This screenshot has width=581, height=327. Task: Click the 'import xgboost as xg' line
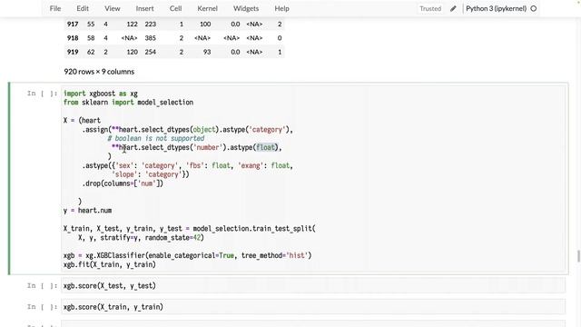point(101,94)
